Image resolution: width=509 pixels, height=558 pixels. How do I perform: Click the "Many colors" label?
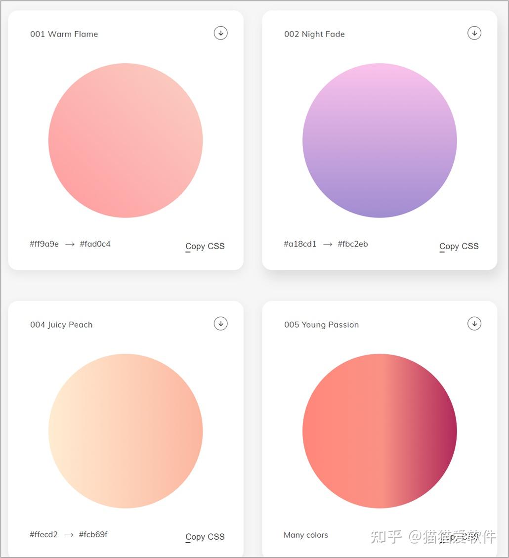coord(306,535)
